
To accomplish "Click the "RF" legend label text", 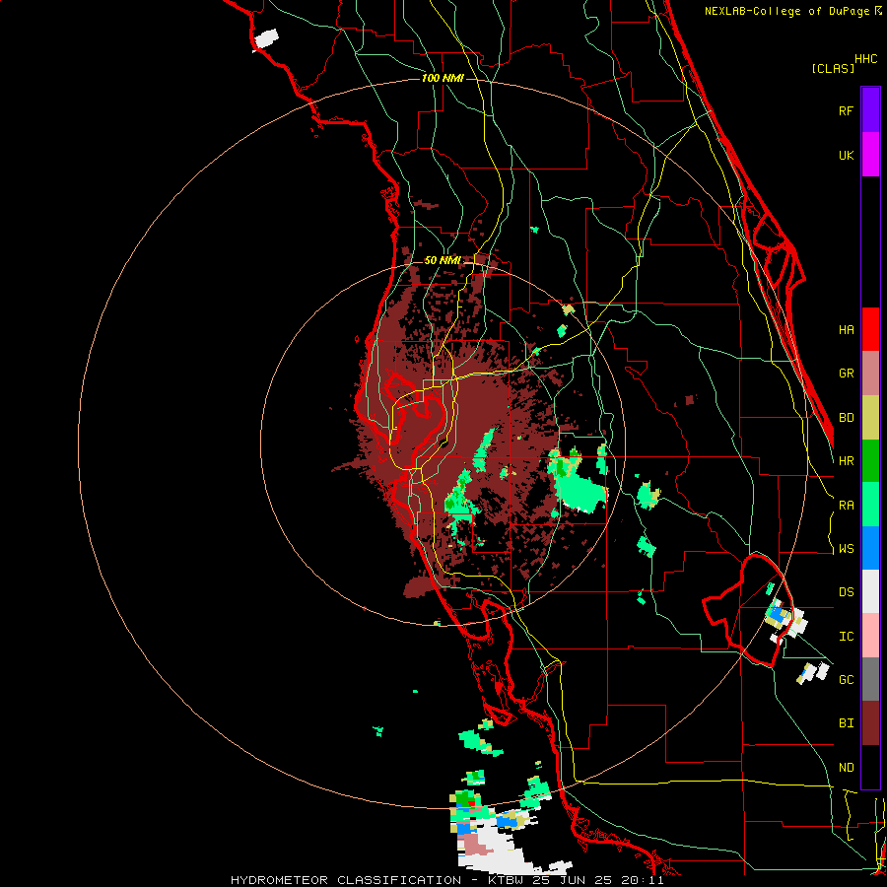I will (846, 110).
